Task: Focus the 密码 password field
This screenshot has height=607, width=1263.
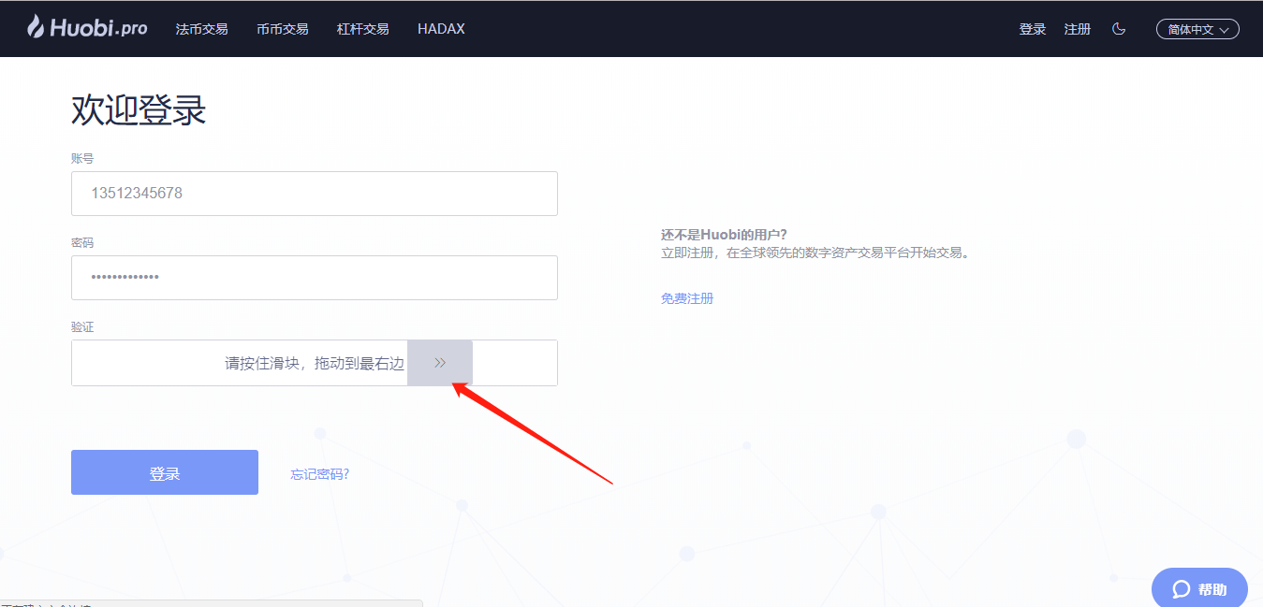Action: pos(314,278)
